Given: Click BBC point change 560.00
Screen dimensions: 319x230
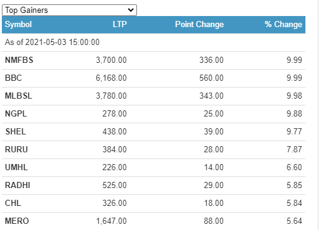Looking at the screenshot, I should (x=212, y=78).
